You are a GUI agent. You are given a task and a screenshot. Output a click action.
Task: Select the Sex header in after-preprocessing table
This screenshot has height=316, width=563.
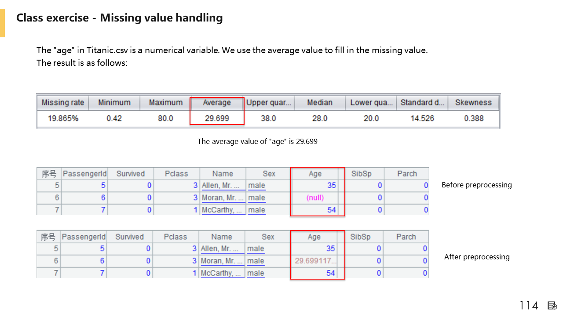point(268,237)
